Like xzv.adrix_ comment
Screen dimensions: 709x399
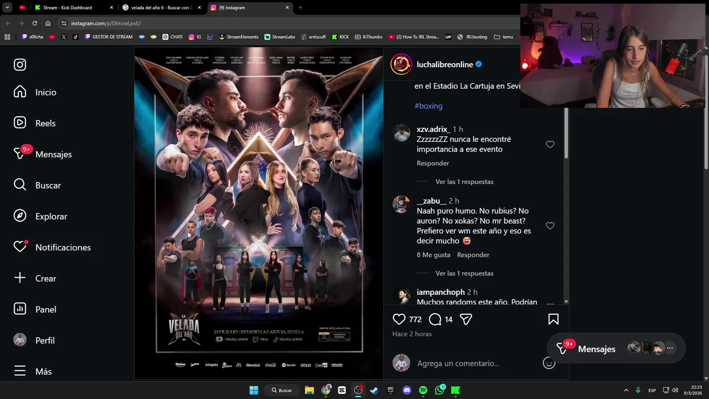pos(550,144)
